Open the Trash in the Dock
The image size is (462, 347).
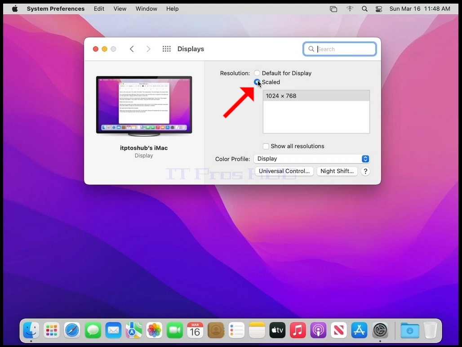[430, 330]
